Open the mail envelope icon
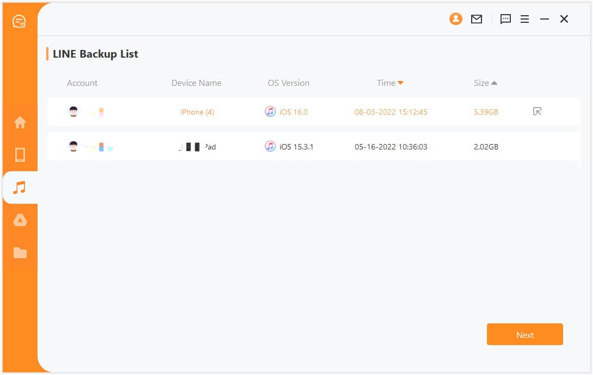Image resolution: width=593 pixels, height=375 pixels. click(x=477, y=19)
